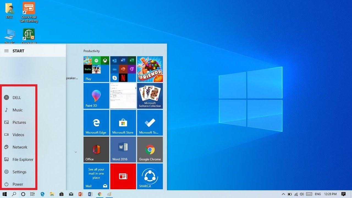The image size is (352, 198).
Task: Select the Quick Heal globe shortcut
Action: point(29,36)
